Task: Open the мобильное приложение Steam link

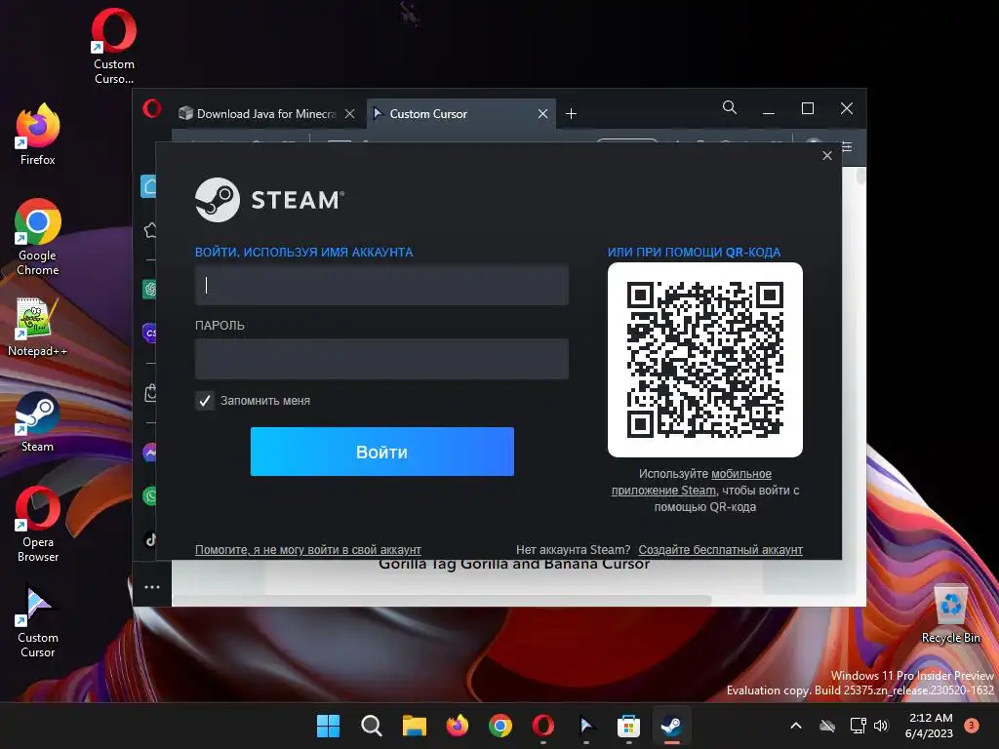Action: click(692, 482)
